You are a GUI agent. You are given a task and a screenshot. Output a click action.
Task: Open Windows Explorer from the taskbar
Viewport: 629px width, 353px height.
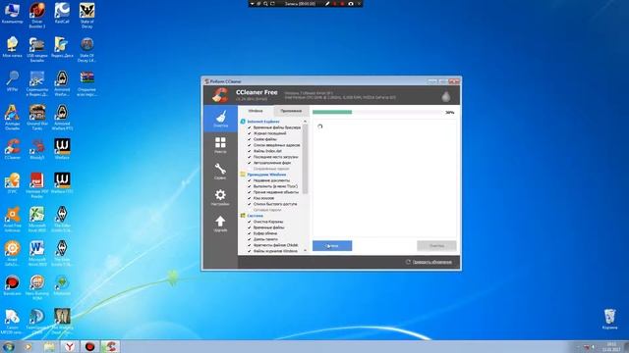(x=49, y=346)
